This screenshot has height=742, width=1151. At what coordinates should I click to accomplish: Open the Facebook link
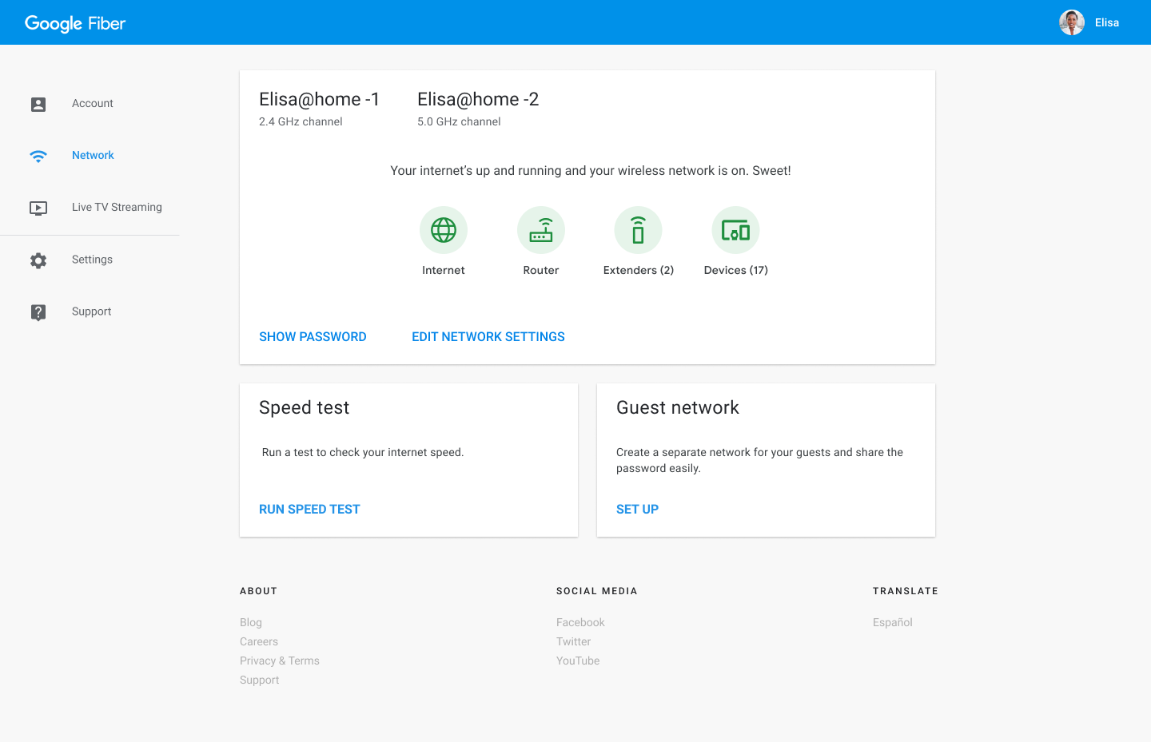pyautogui.click(x=580, y=622)
